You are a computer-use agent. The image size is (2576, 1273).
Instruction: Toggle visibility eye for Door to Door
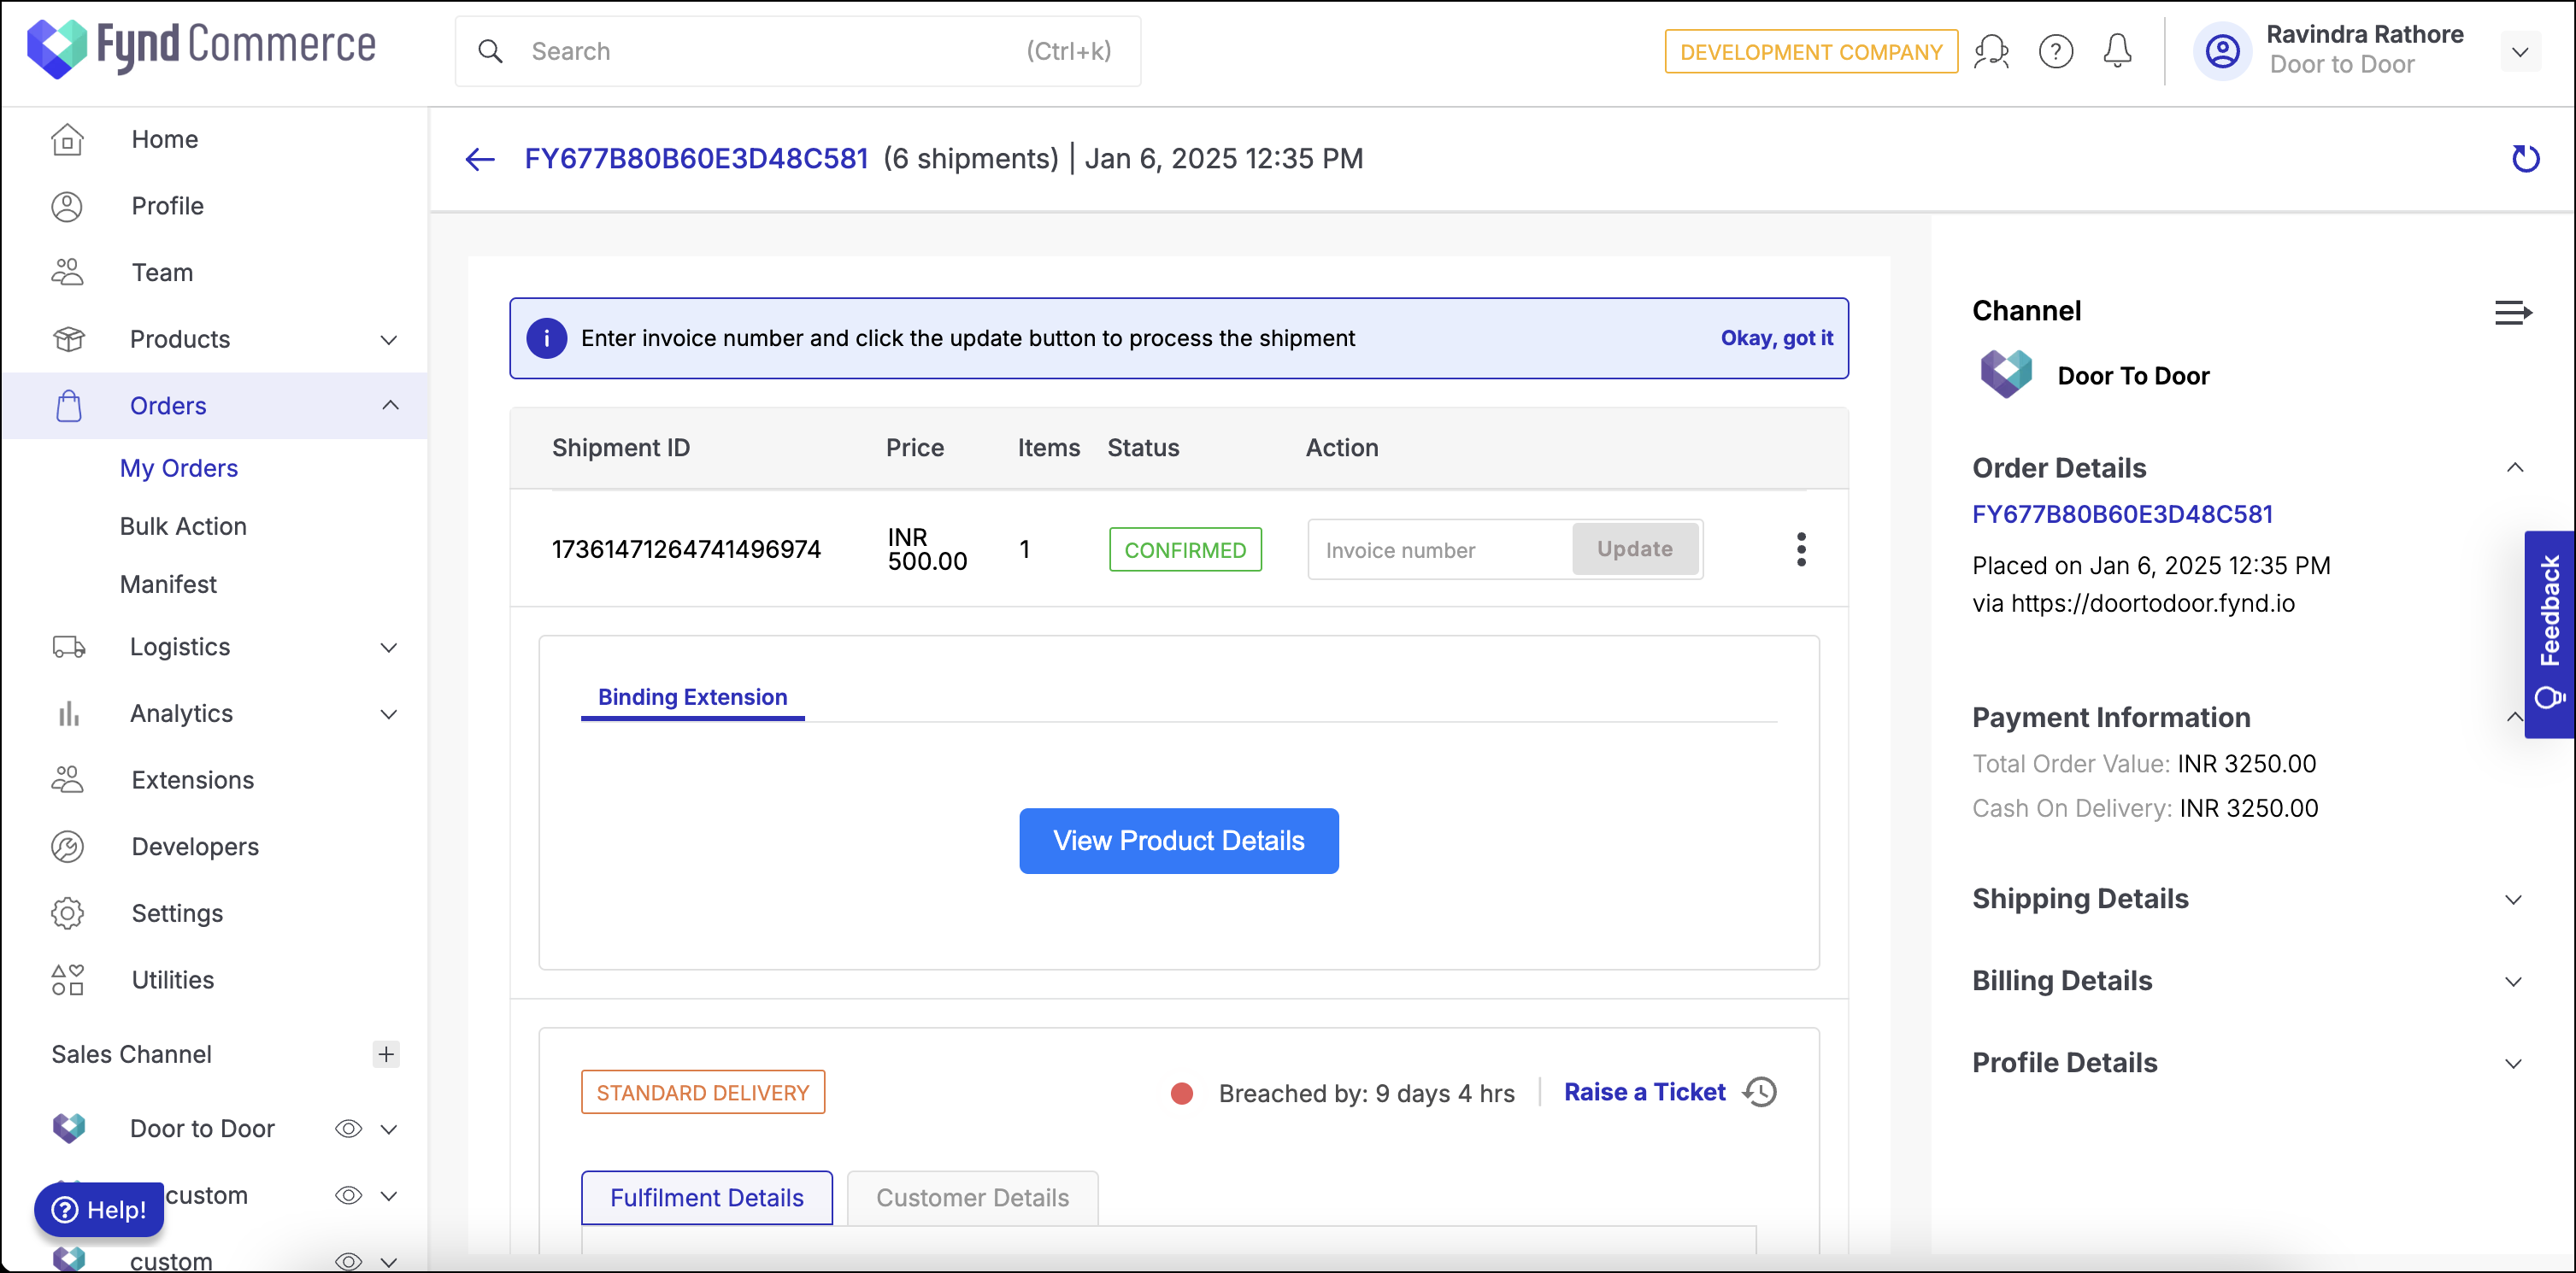(x=348, y=1129)
